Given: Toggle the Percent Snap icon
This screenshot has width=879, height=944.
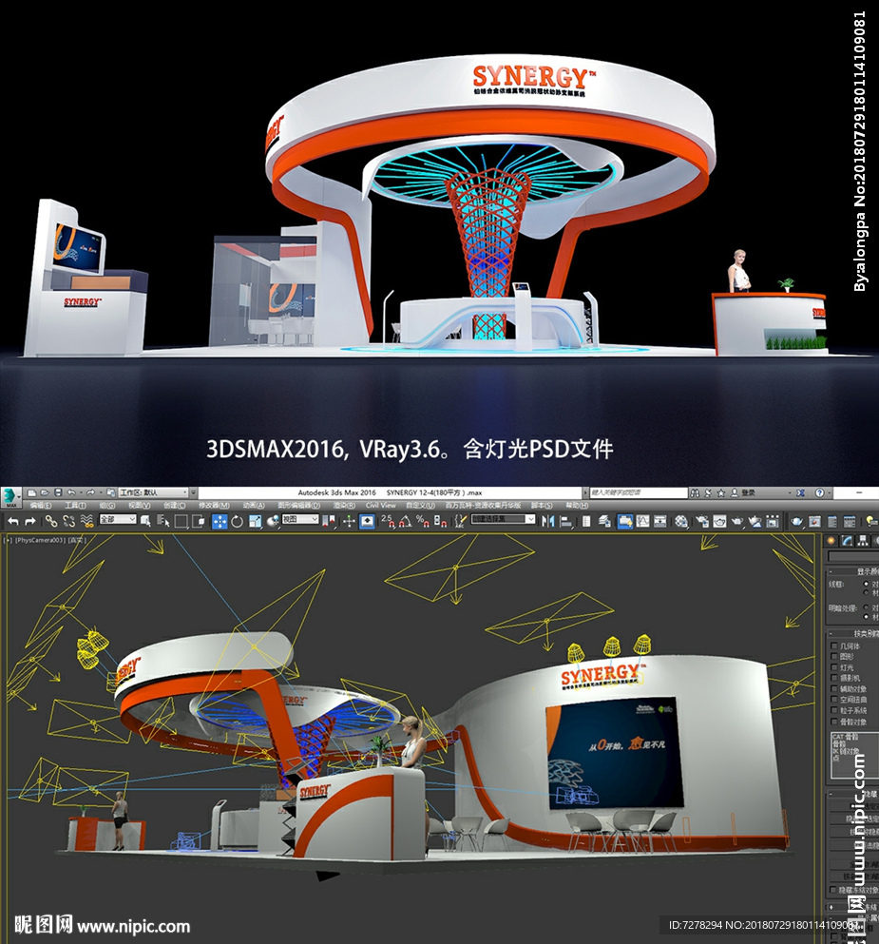Looking at the screenshot, I should [423, 521].
